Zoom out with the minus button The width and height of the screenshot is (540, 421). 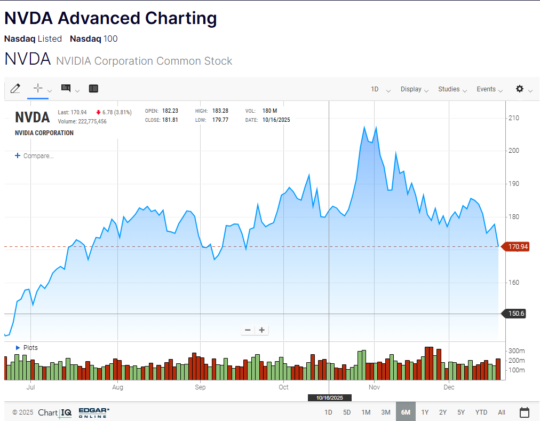click(248, 330)
